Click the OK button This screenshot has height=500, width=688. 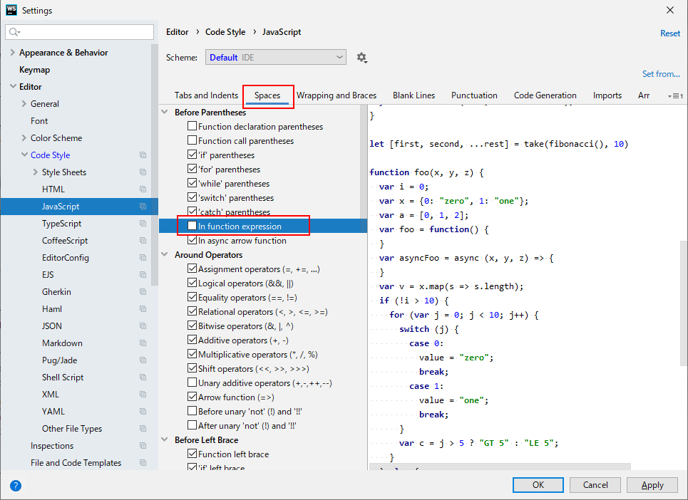pyautogui.click(x=538, y=484)
